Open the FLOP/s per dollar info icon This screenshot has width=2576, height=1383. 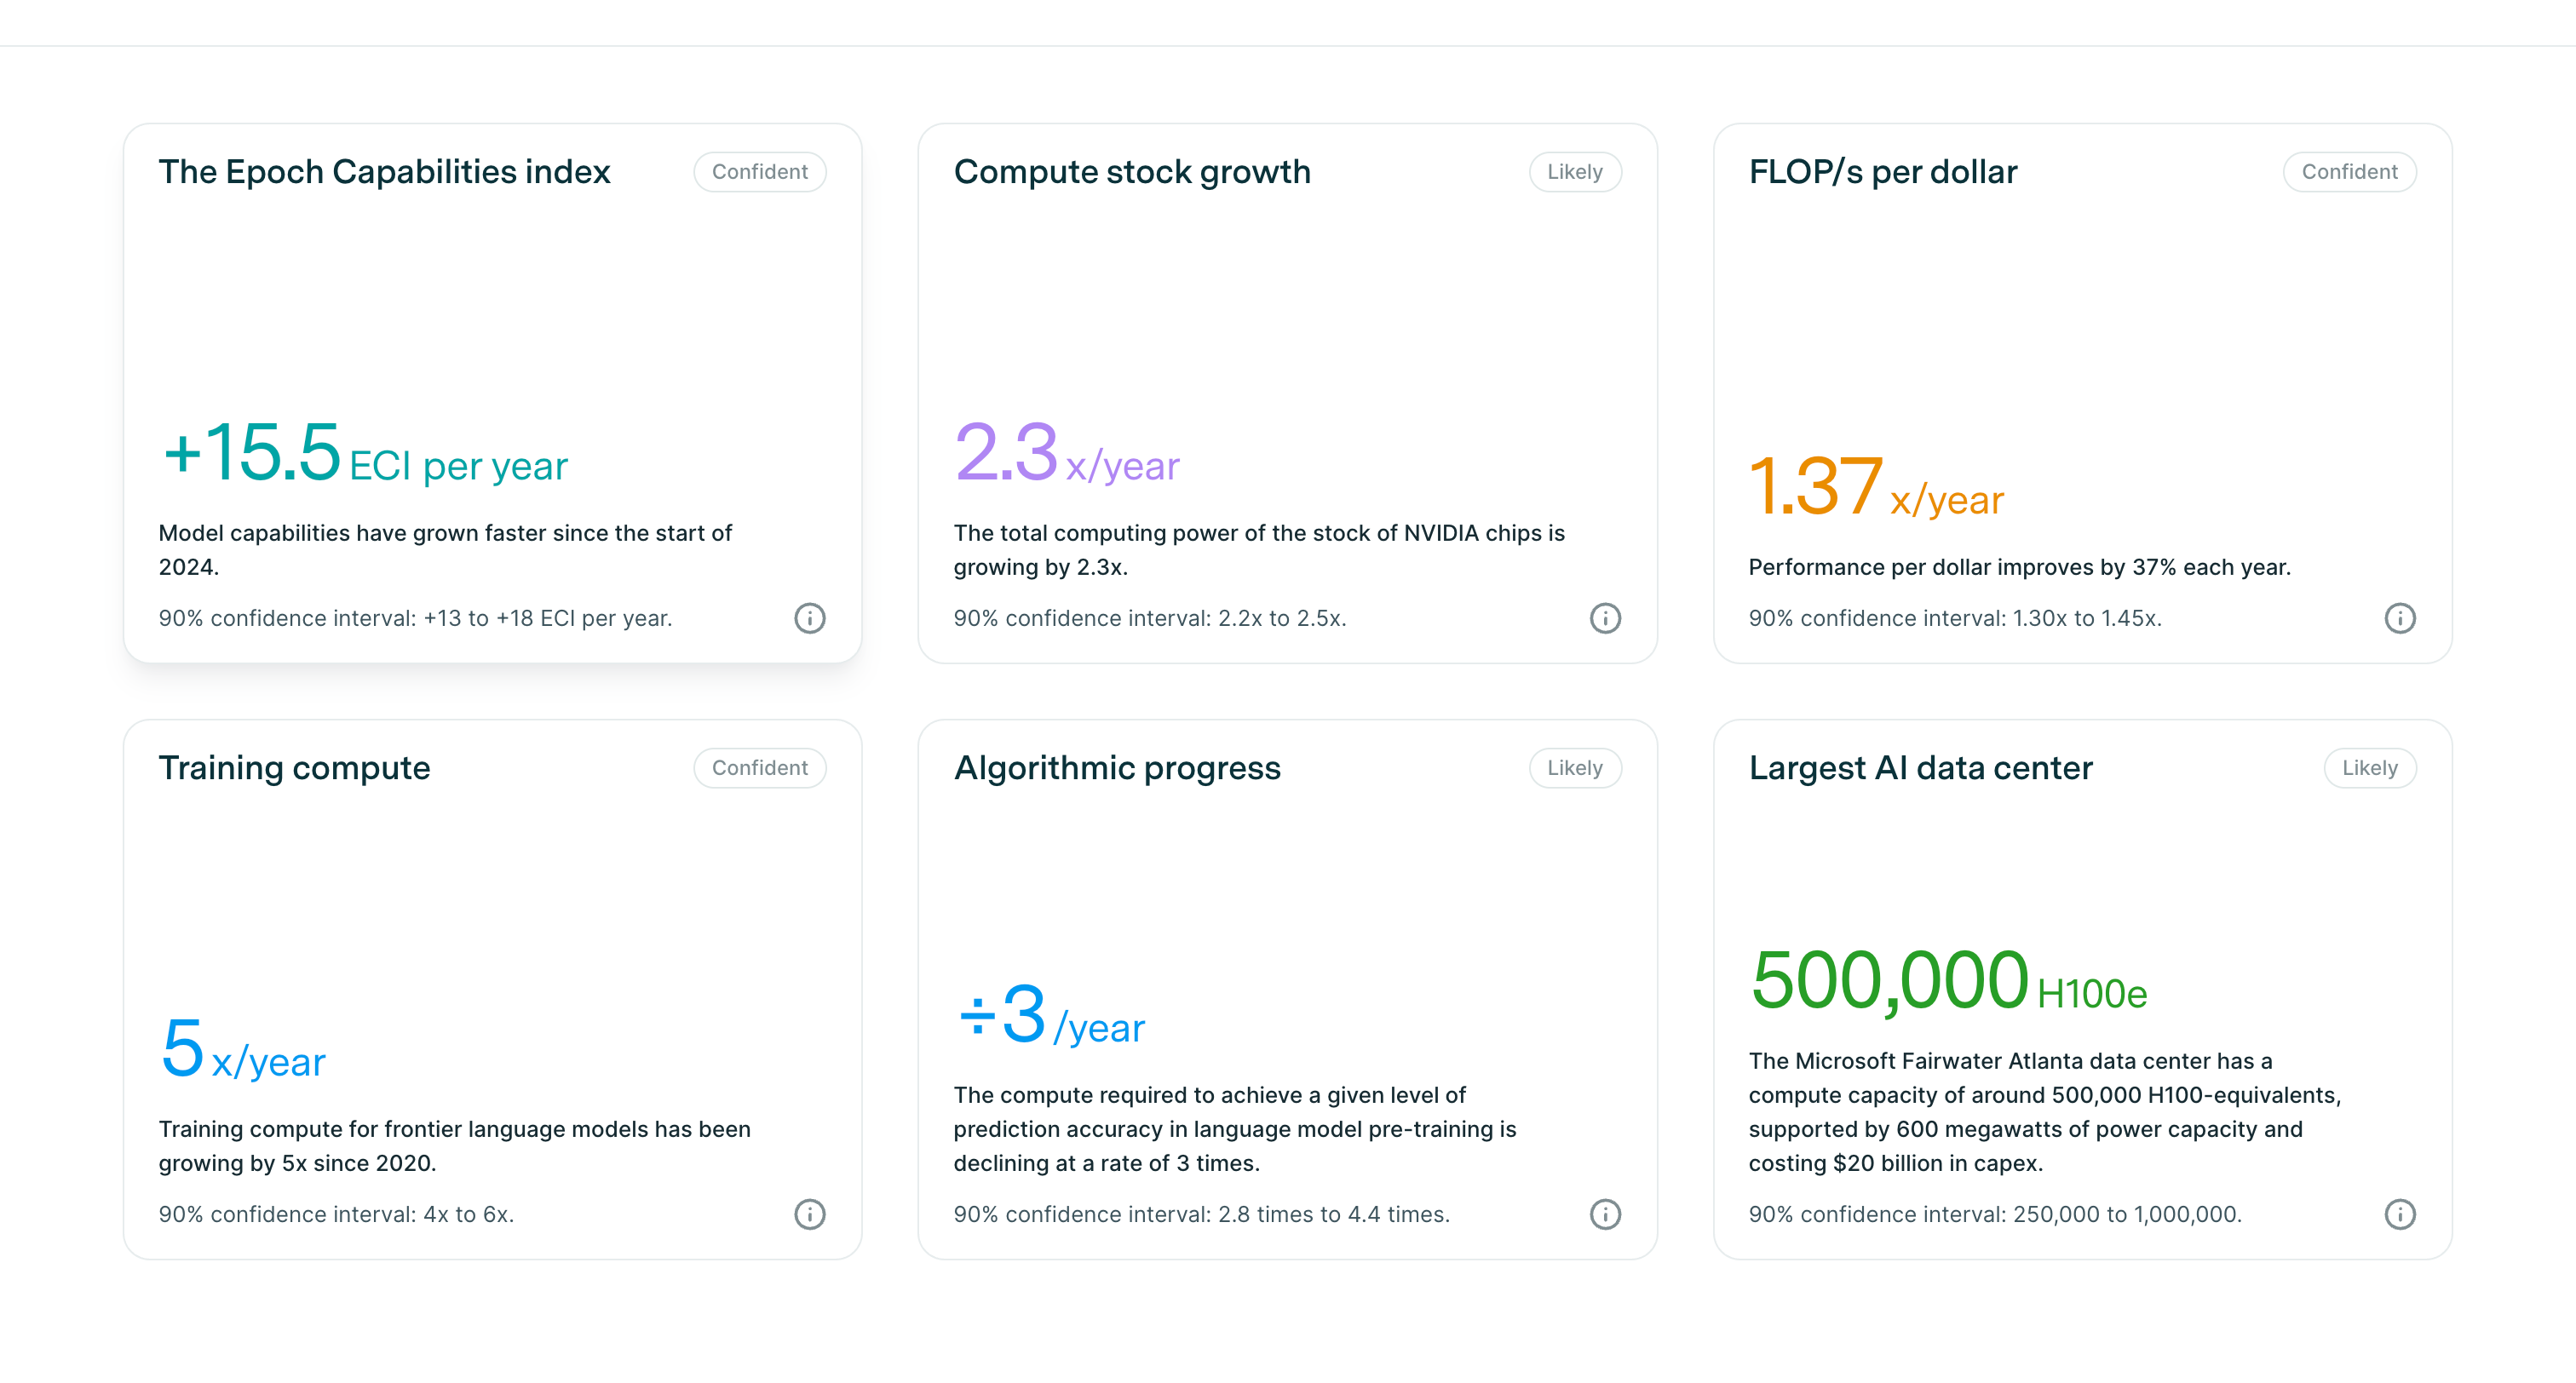pos(2401,618)
